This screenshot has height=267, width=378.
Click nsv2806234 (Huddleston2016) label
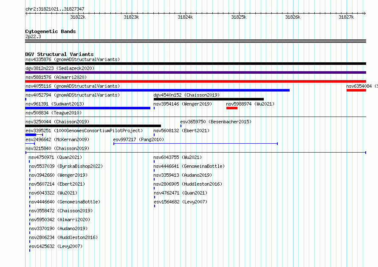(x=63, y=237)
